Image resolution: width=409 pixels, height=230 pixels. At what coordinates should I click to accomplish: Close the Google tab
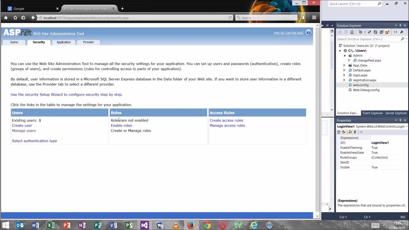click(x=58, y=9)
